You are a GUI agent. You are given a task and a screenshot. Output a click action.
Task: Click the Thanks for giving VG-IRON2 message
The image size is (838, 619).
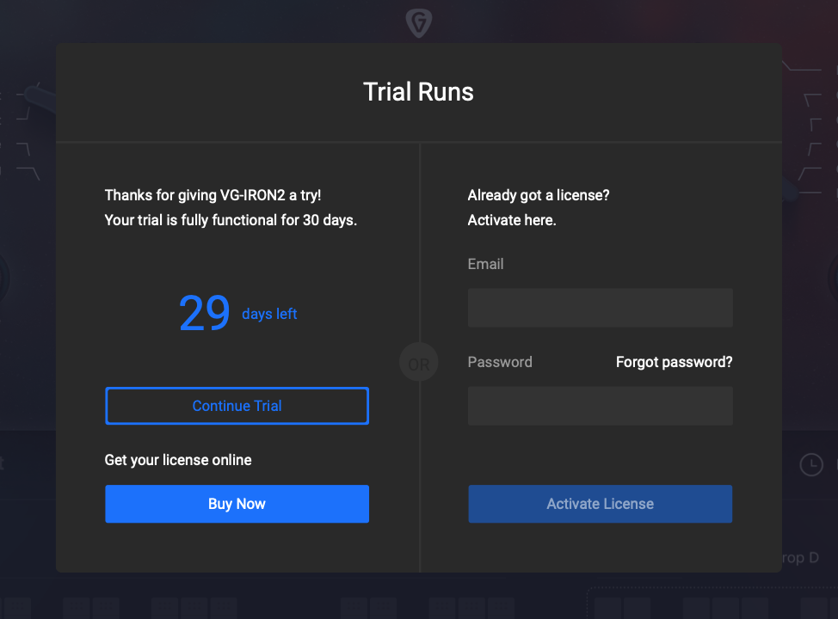213,195
